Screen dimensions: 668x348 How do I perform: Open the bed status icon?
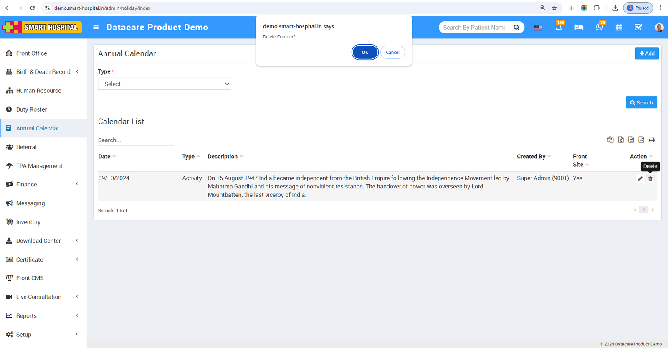(x=579, y=27)
